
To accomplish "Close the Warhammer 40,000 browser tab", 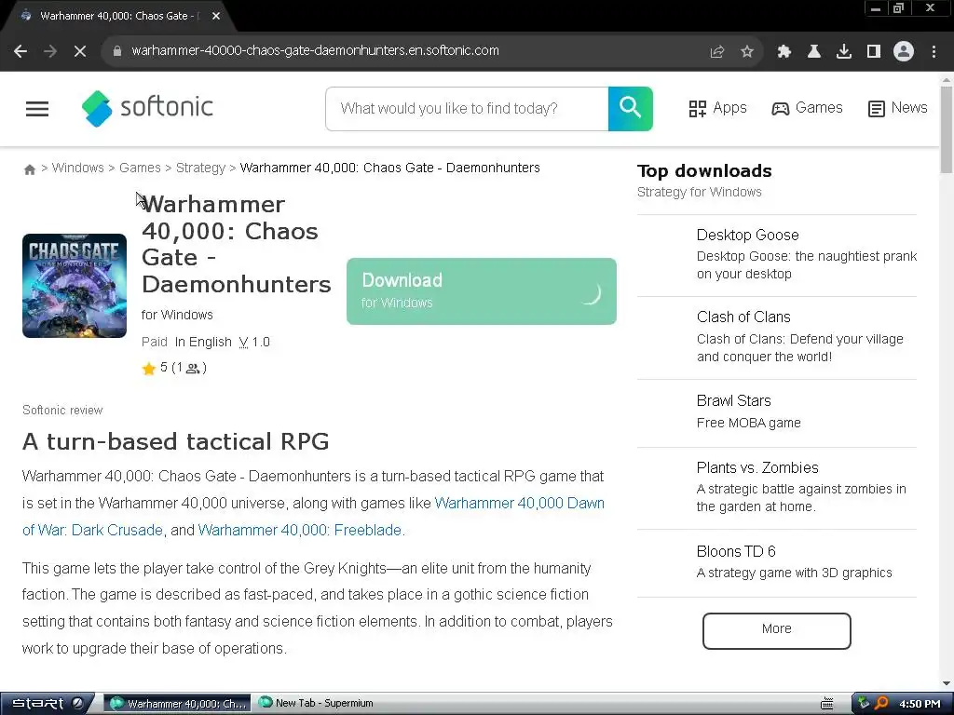I will pos(216,16).
